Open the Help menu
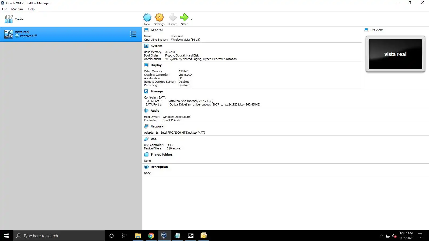429x241 pixels. (31, 9)
